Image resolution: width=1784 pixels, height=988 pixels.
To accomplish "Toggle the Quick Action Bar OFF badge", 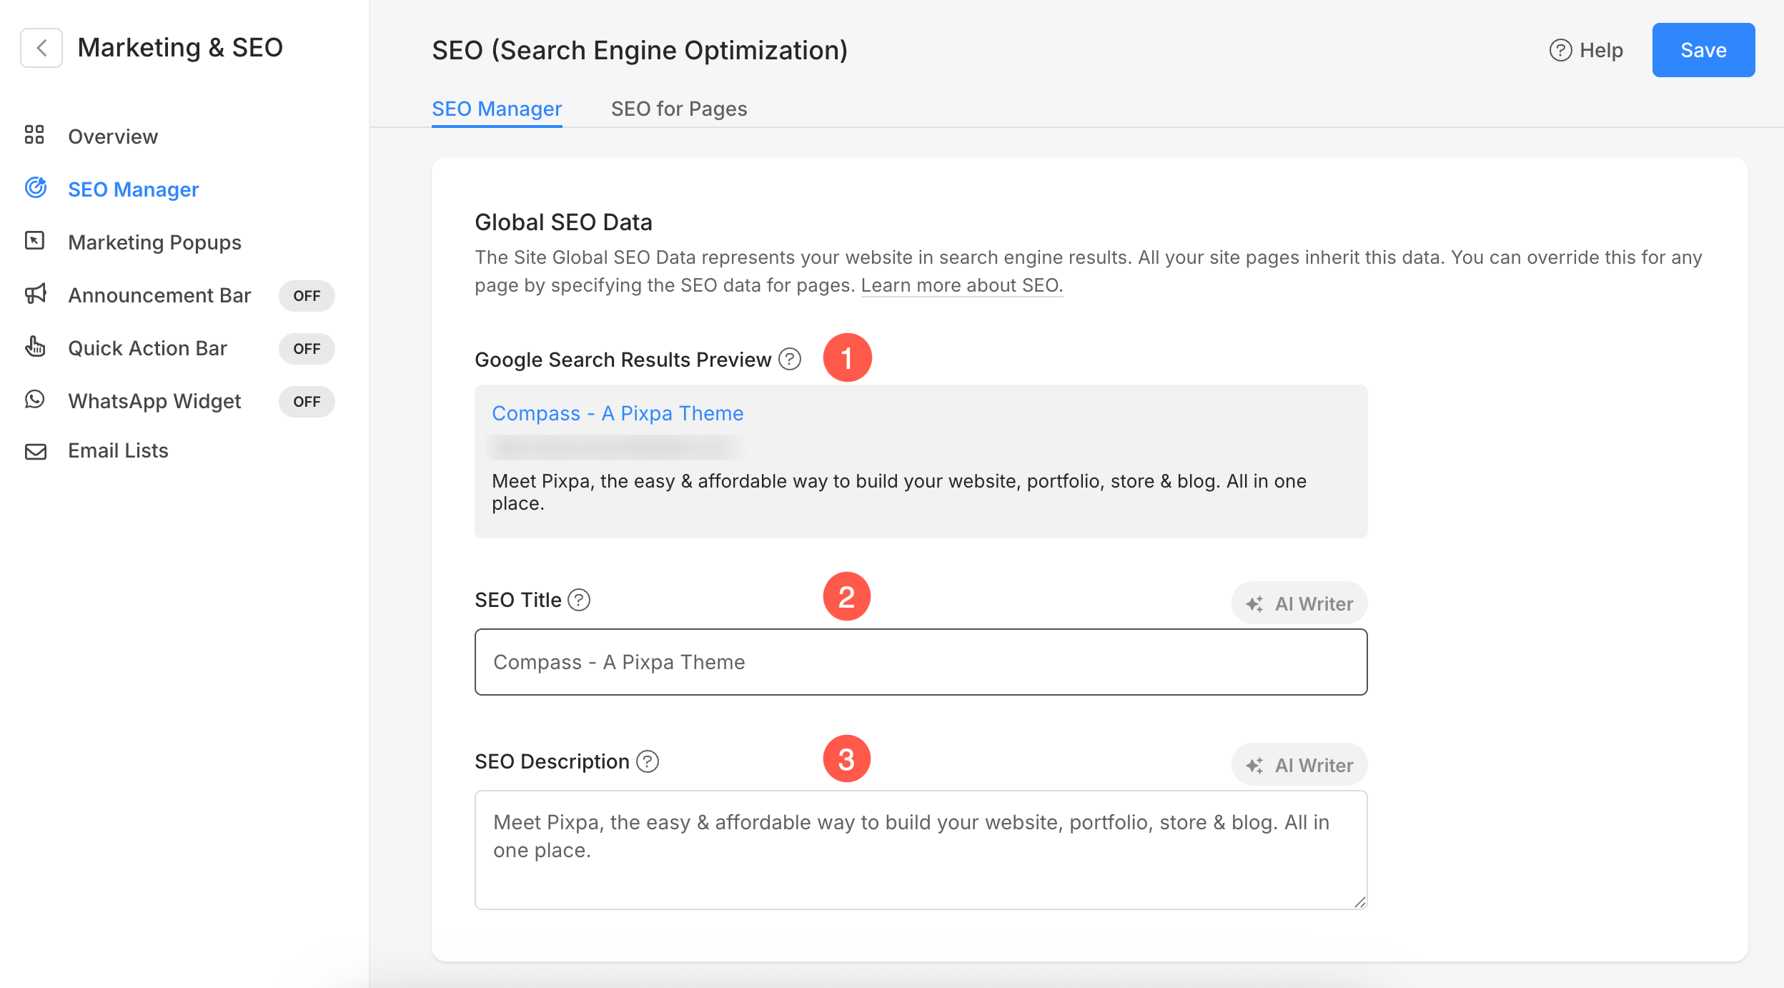I will 307,349.
